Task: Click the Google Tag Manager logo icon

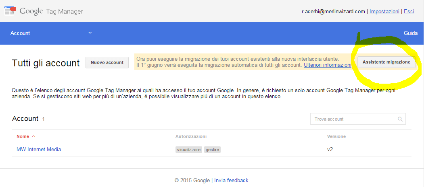Action: 10,11
